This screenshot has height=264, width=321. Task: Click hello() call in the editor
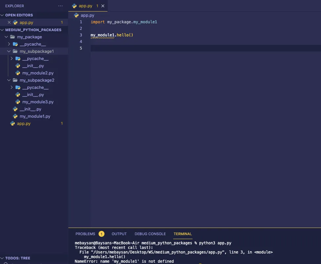pos(125,35)
